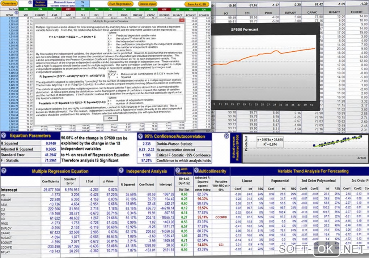Toggle the CAPAC include switch
Screen dimensions: 369x258
[151, 9]
